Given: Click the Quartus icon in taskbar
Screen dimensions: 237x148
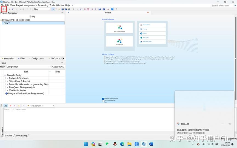Looking at the screenshot, I should [144, 144].
